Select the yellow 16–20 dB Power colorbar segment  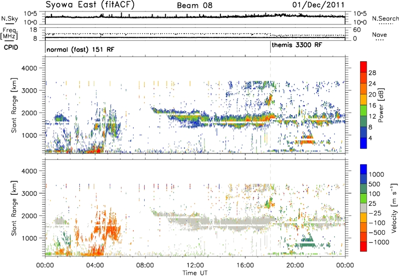364,100
